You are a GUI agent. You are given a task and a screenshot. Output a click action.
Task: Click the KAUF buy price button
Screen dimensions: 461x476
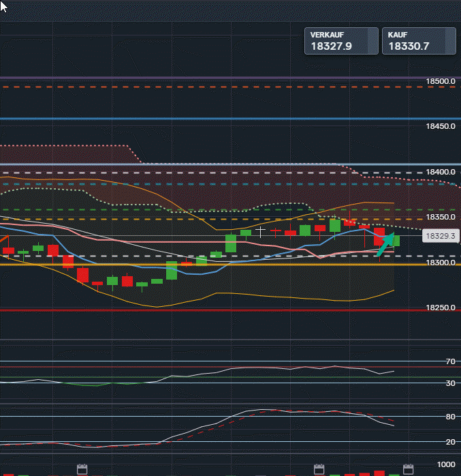(418, 41)
